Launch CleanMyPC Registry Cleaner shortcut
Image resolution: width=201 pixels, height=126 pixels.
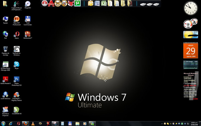(x=17, y=96)
